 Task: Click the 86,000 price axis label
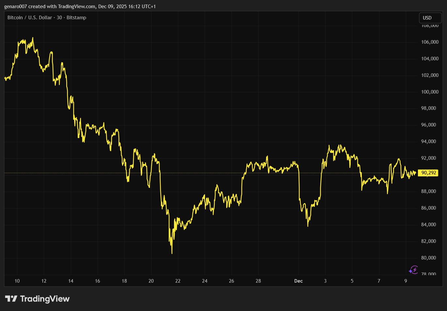tap(428, 208)
